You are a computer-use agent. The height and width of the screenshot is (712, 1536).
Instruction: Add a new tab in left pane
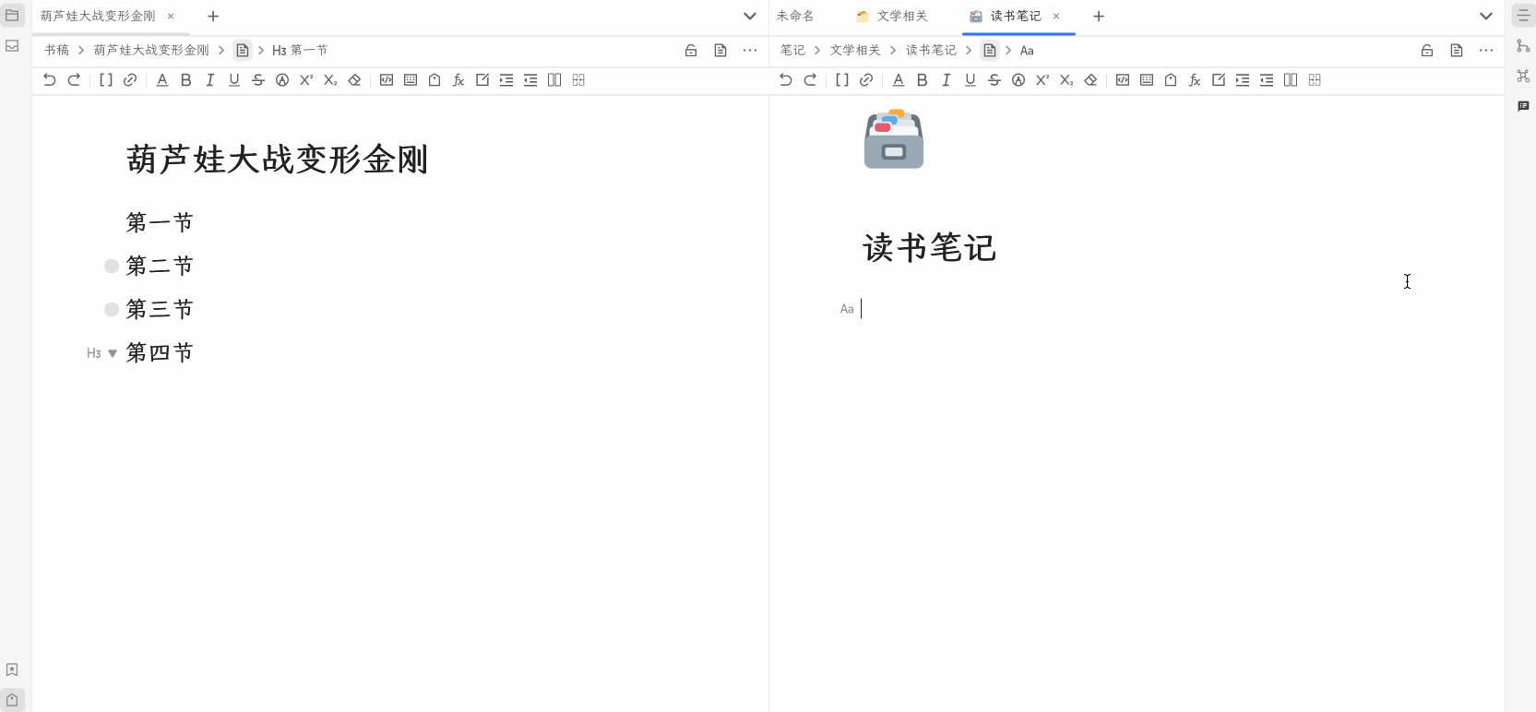(x=213, y=16)
